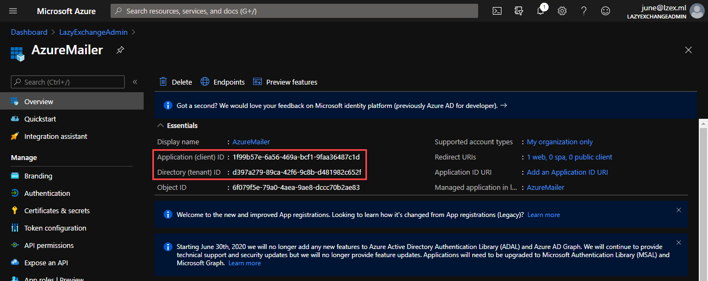Image resolution: width=708 pixels, height=281 pixels.
Task: Delete the app registration
Action: coord(176,82)
